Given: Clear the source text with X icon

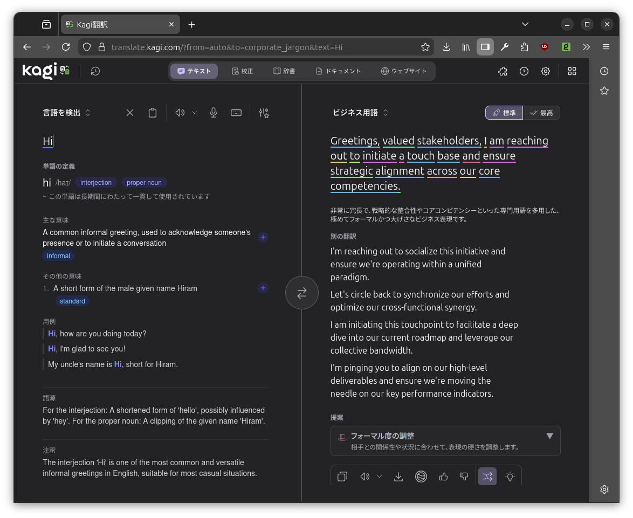Looking at the screenshot, I should tap(130, 113).
